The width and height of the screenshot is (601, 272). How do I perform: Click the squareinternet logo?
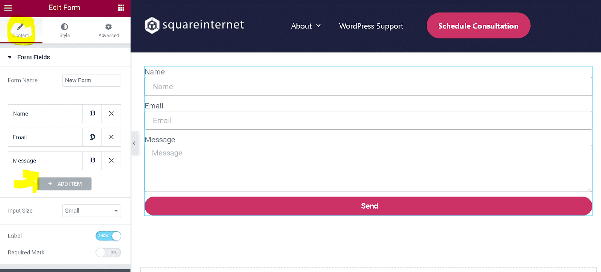coord(194,25)
